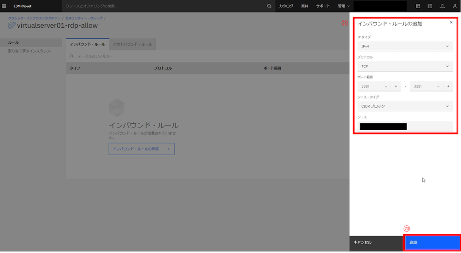Decrease the ending port number
Viewport: 461px width, 253px height.
pyautogui.click(x=438, y=86)
